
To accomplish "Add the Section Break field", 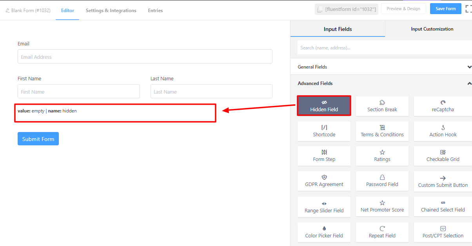I will point(382,106).
